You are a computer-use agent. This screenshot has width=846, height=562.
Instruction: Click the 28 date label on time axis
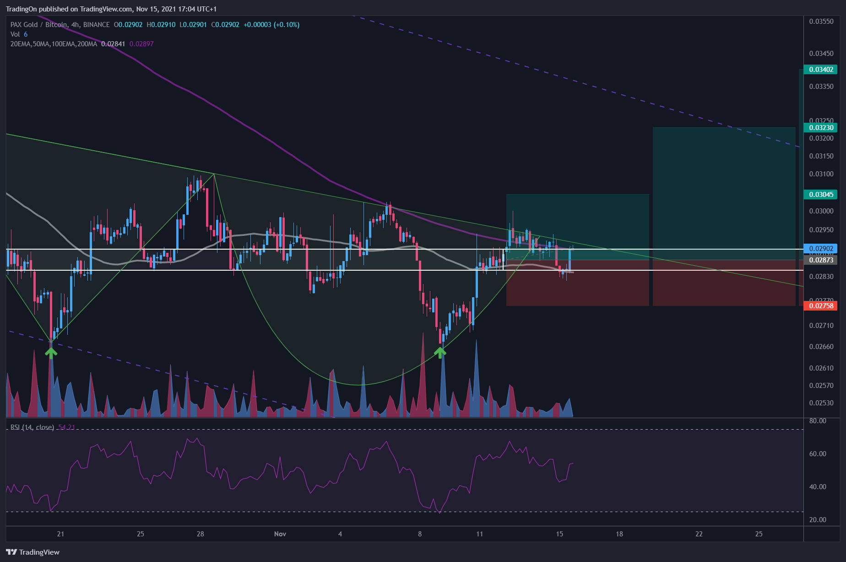(x=201, y=534)
